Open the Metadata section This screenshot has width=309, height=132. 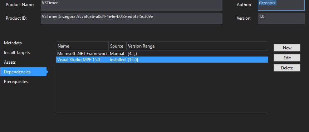(13, 43)
